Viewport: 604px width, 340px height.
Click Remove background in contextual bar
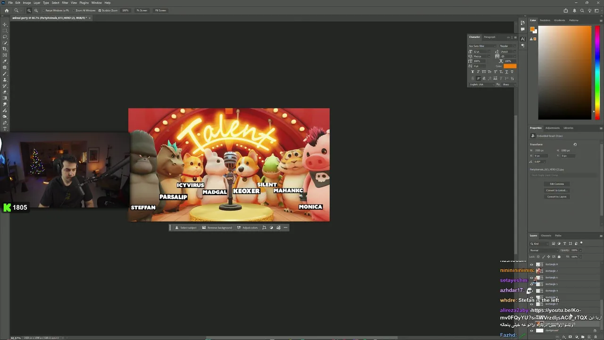pos(217,228)
